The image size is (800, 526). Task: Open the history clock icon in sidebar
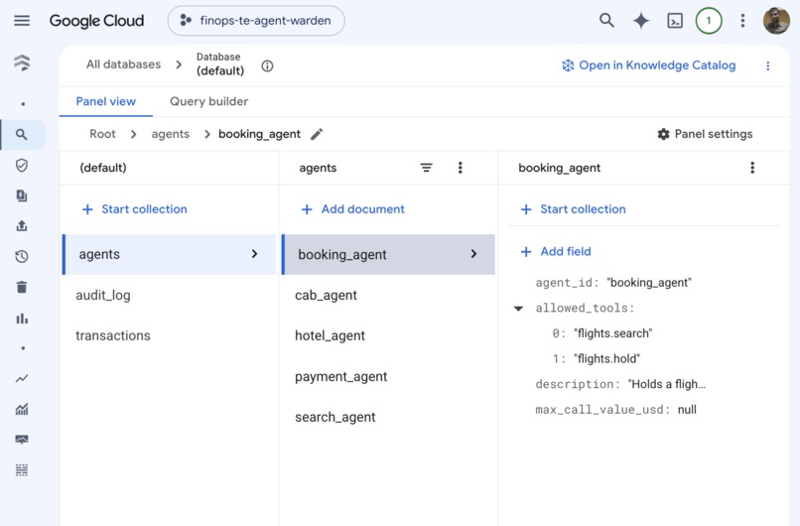22,257
